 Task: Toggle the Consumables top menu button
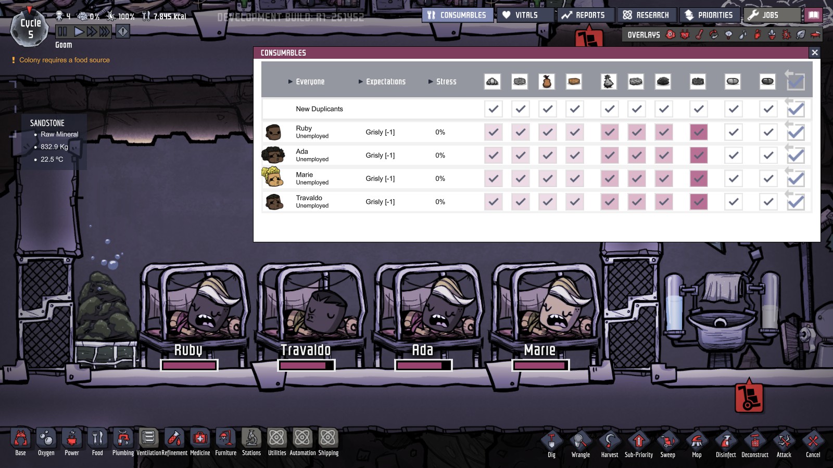[457, 15]
